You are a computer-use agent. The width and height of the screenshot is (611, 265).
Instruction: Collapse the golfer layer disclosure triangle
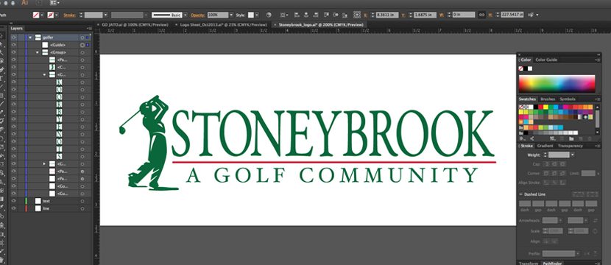[x=30, y=38]
